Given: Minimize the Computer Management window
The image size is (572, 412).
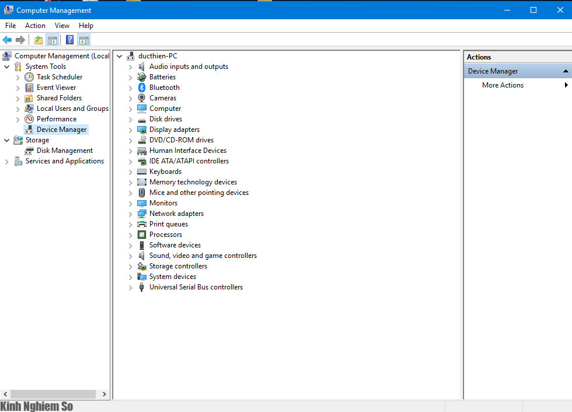Looking at the screenshot, I should [x=507, y=10].
